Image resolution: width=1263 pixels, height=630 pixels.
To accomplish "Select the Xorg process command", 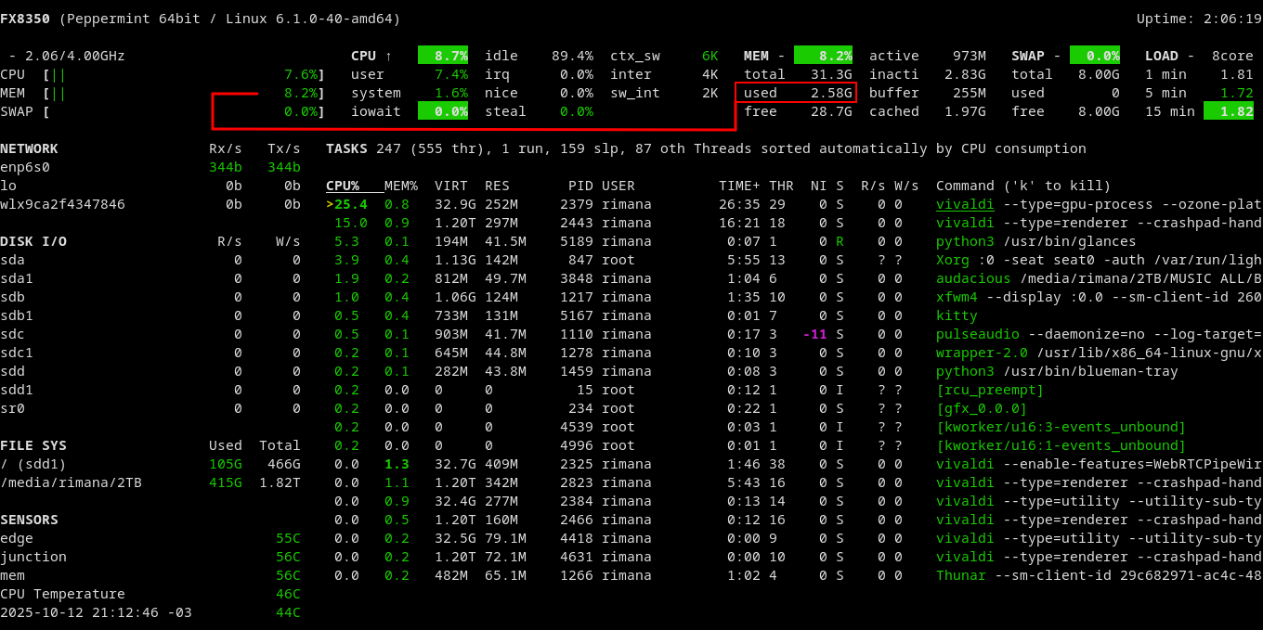I will point(1098,260).
